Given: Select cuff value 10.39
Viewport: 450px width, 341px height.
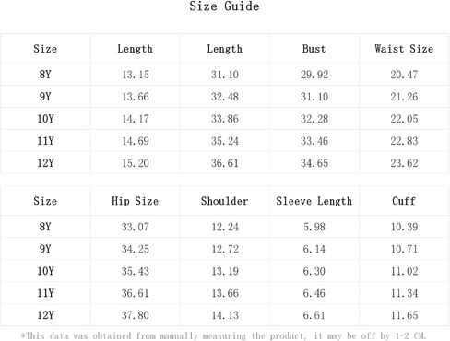Looking at the screenshot, I should 404,227.
